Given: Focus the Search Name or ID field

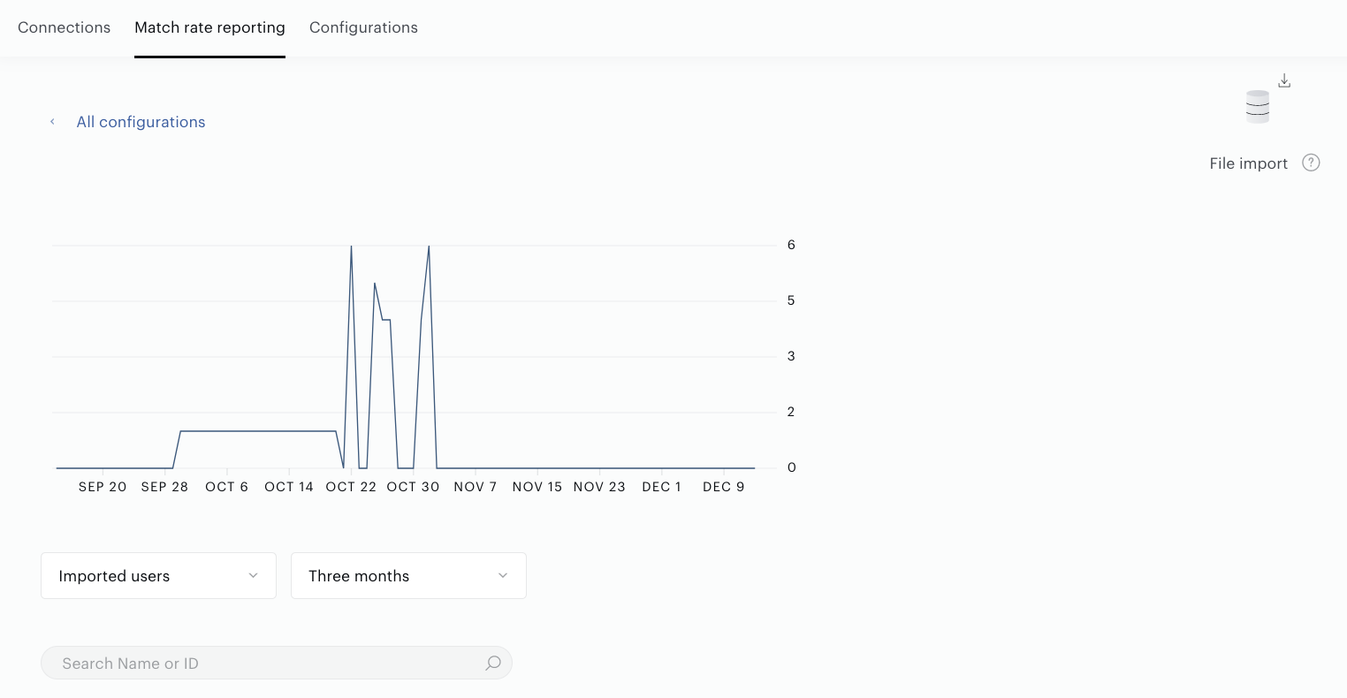Looking at the screenshot, I should [276, 663].
